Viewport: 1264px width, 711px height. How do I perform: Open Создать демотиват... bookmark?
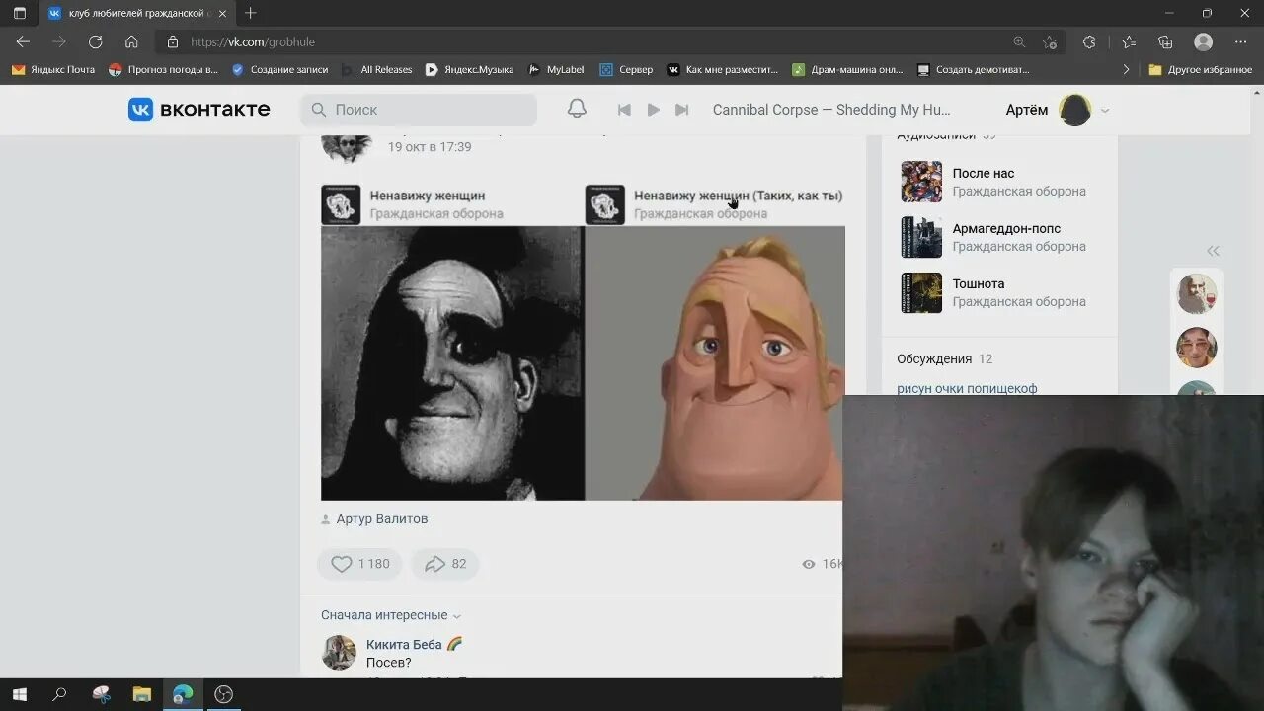pos(973,69)
